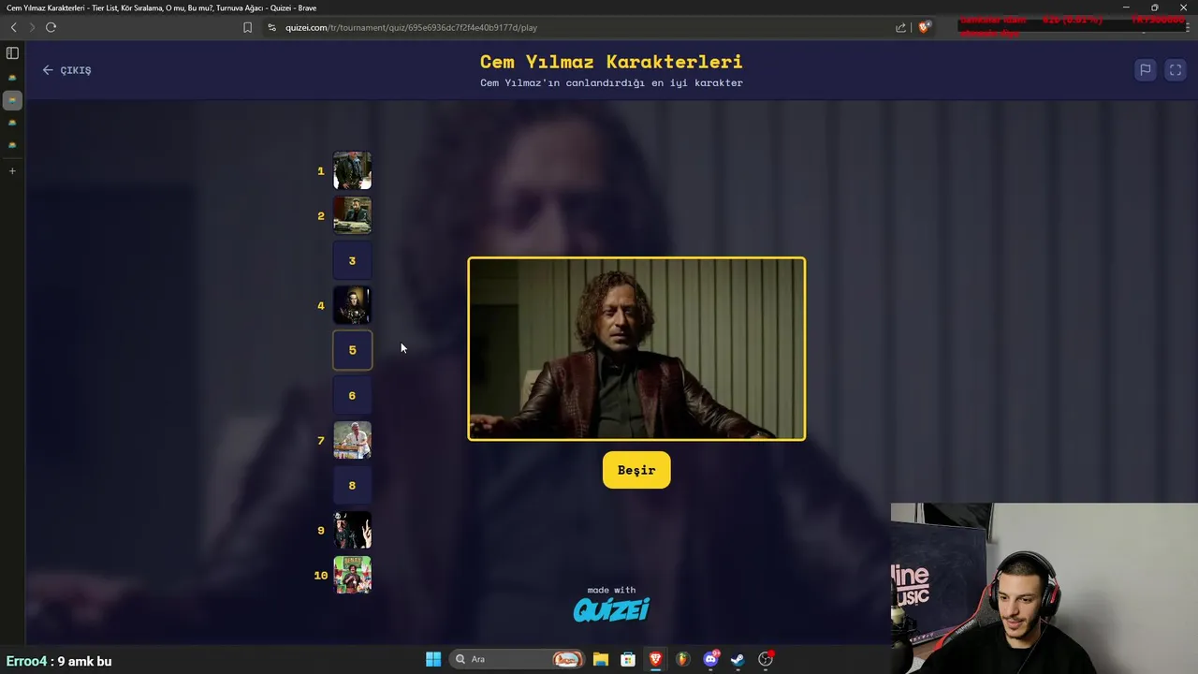Click the Ara taskbar search box
This screenshot has height=674, width=1198.
coord(518,659)
